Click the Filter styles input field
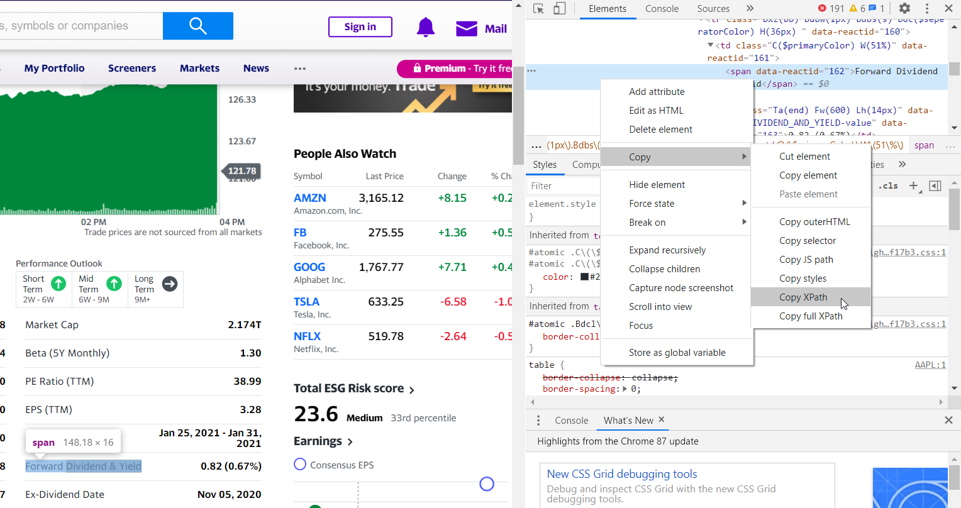The width and height of the screenshot is (961, 508). click(x=563, y=186)
